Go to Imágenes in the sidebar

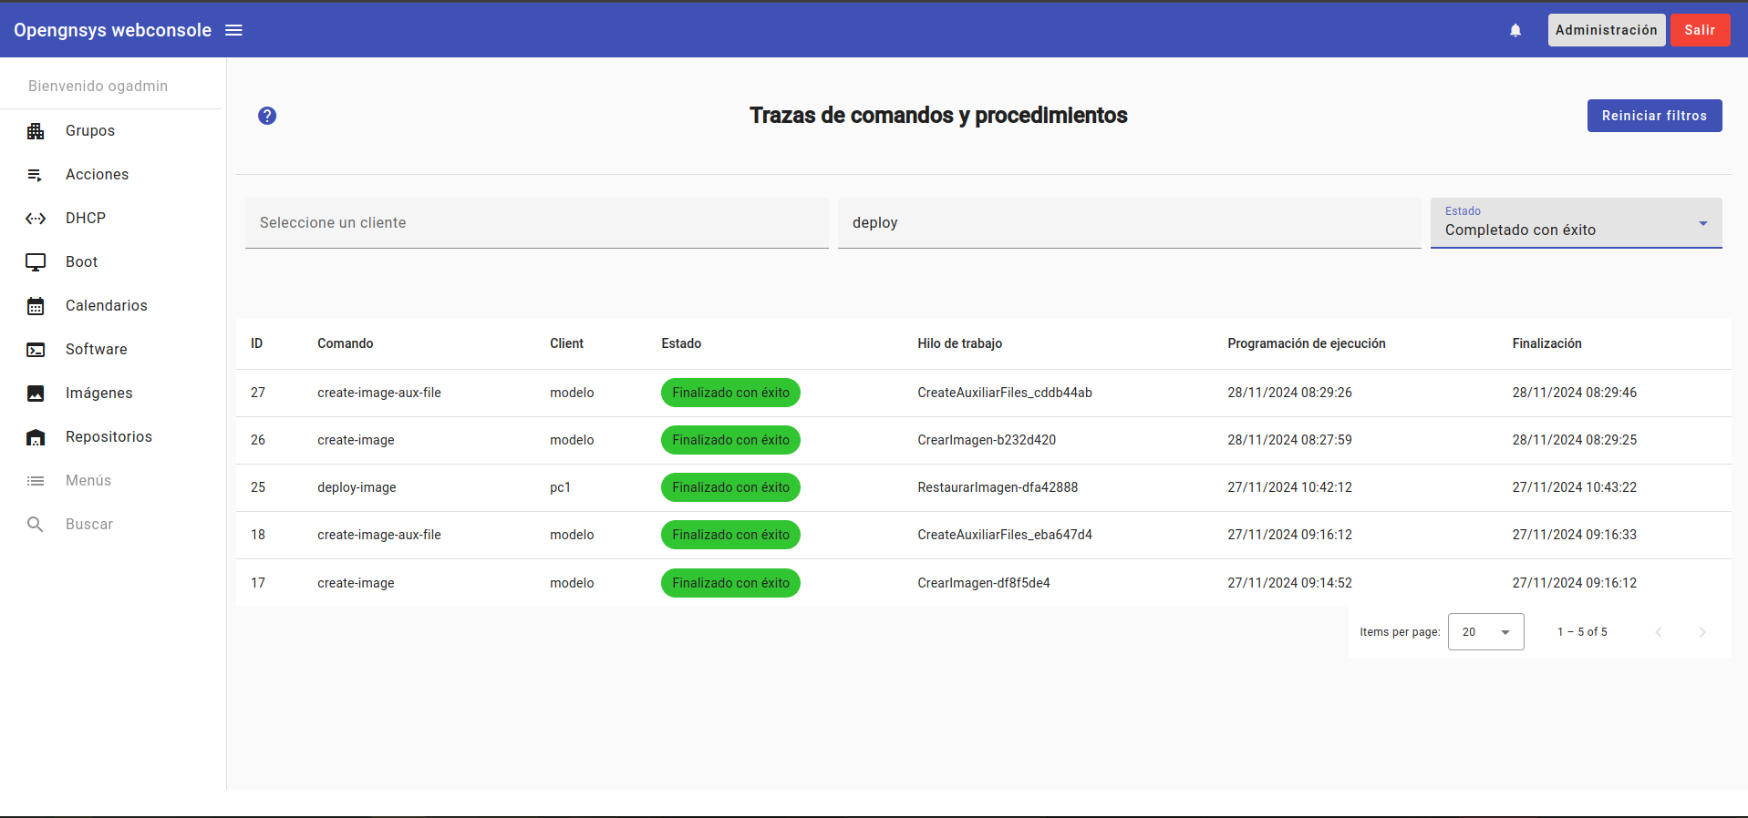point(98,394)
